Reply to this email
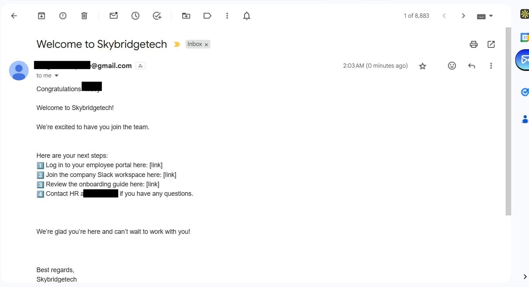This screenshot has height=287, width=529. (471, 66)
